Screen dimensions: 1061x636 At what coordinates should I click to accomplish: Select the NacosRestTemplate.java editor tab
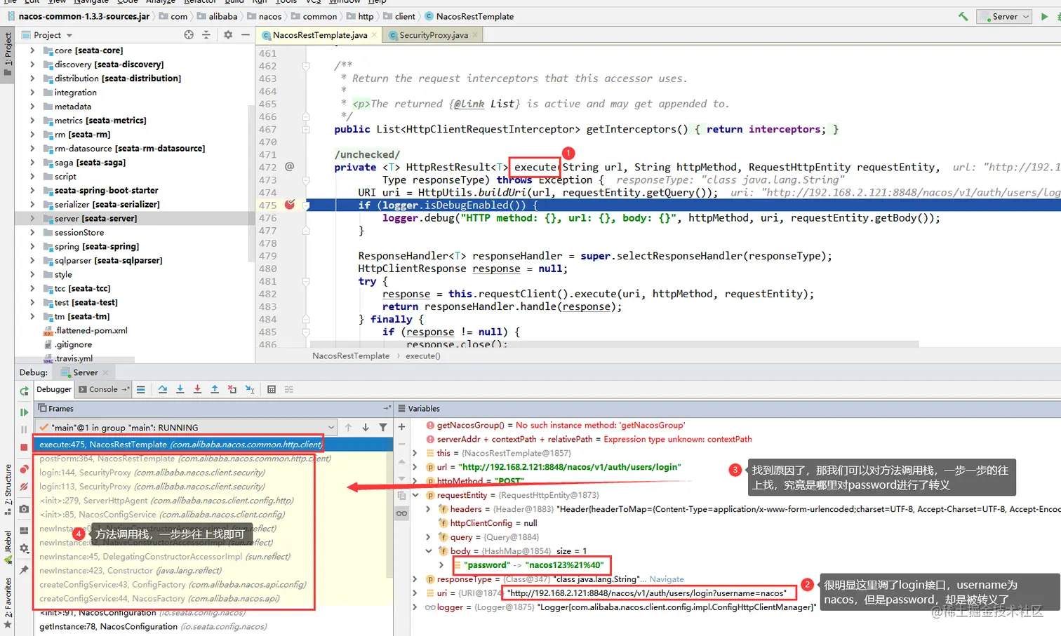[x=320, y=35]
